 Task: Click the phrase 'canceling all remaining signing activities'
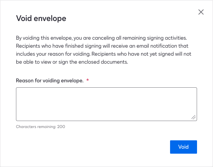pyautogui.click(x=144, y=38)
